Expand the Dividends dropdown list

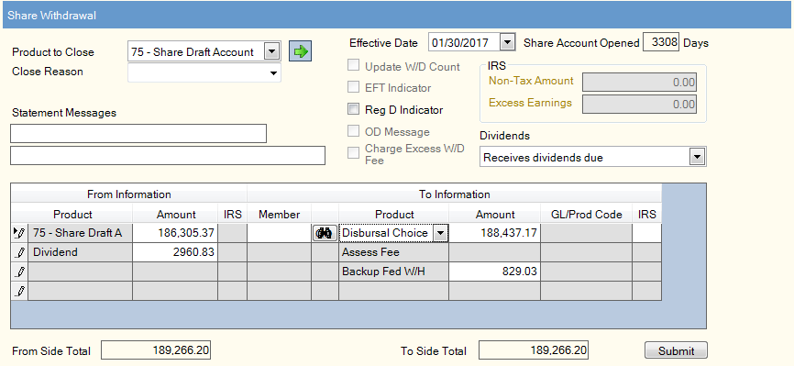pyautogui.click(x=698, y=157)
